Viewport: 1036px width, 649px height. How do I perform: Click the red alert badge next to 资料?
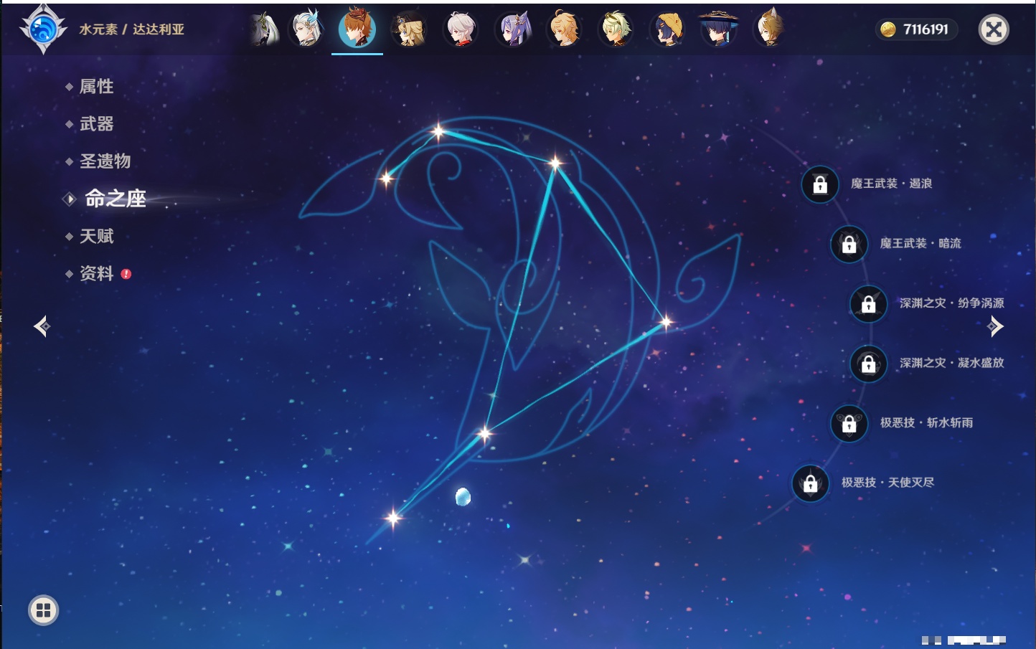126,274
